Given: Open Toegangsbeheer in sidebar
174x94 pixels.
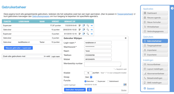Looking at the screenshot, I should (x=155, y=46).
